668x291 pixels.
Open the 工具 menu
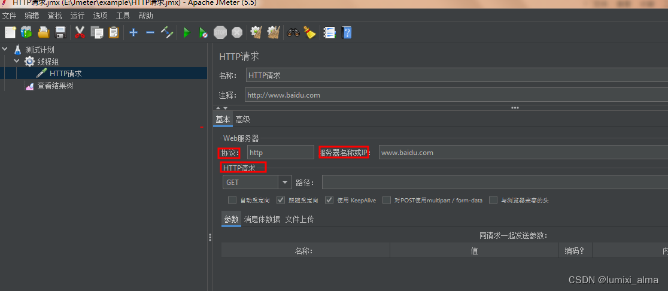coord(123,16)
